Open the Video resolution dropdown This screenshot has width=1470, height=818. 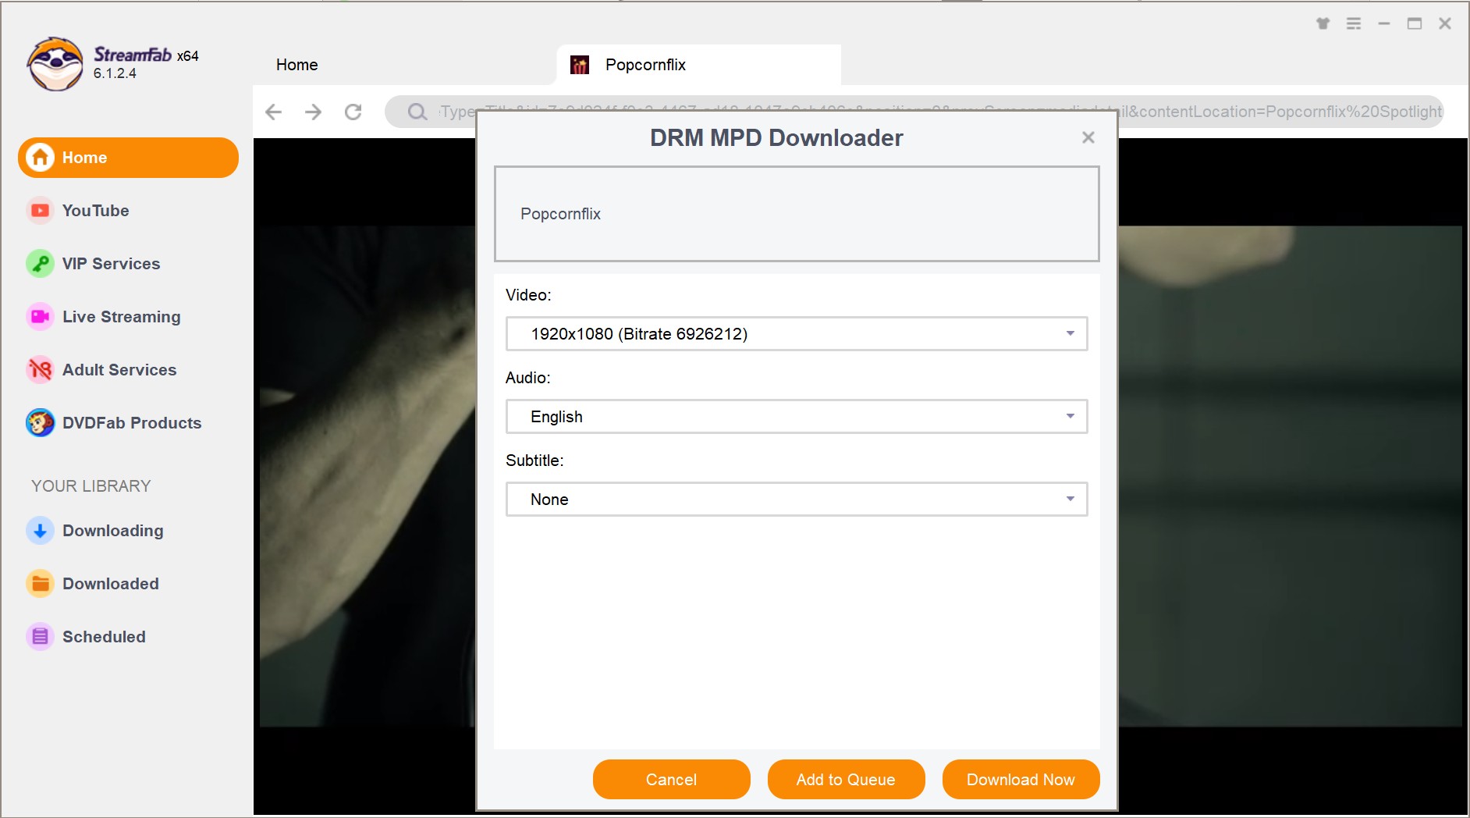797,334
